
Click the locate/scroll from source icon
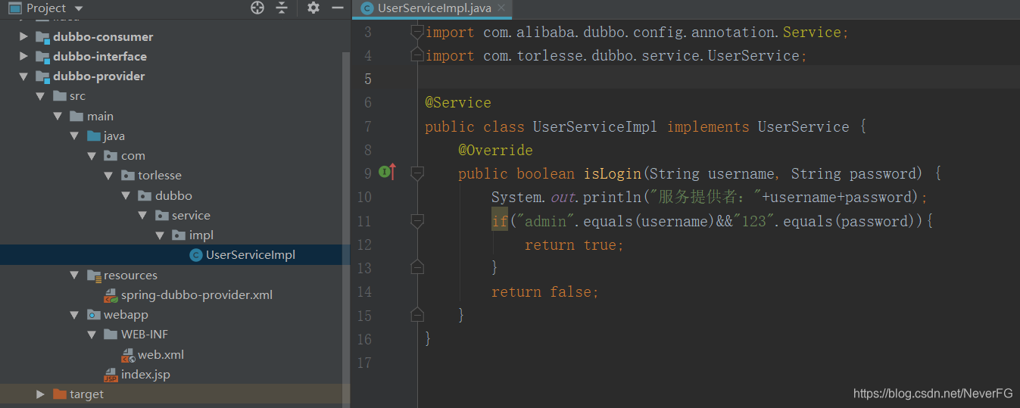(x=257, y=8)
